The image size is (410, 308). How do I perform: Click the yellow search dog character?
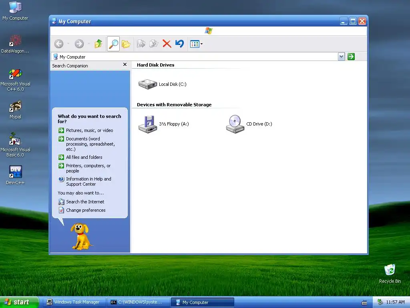81,237
